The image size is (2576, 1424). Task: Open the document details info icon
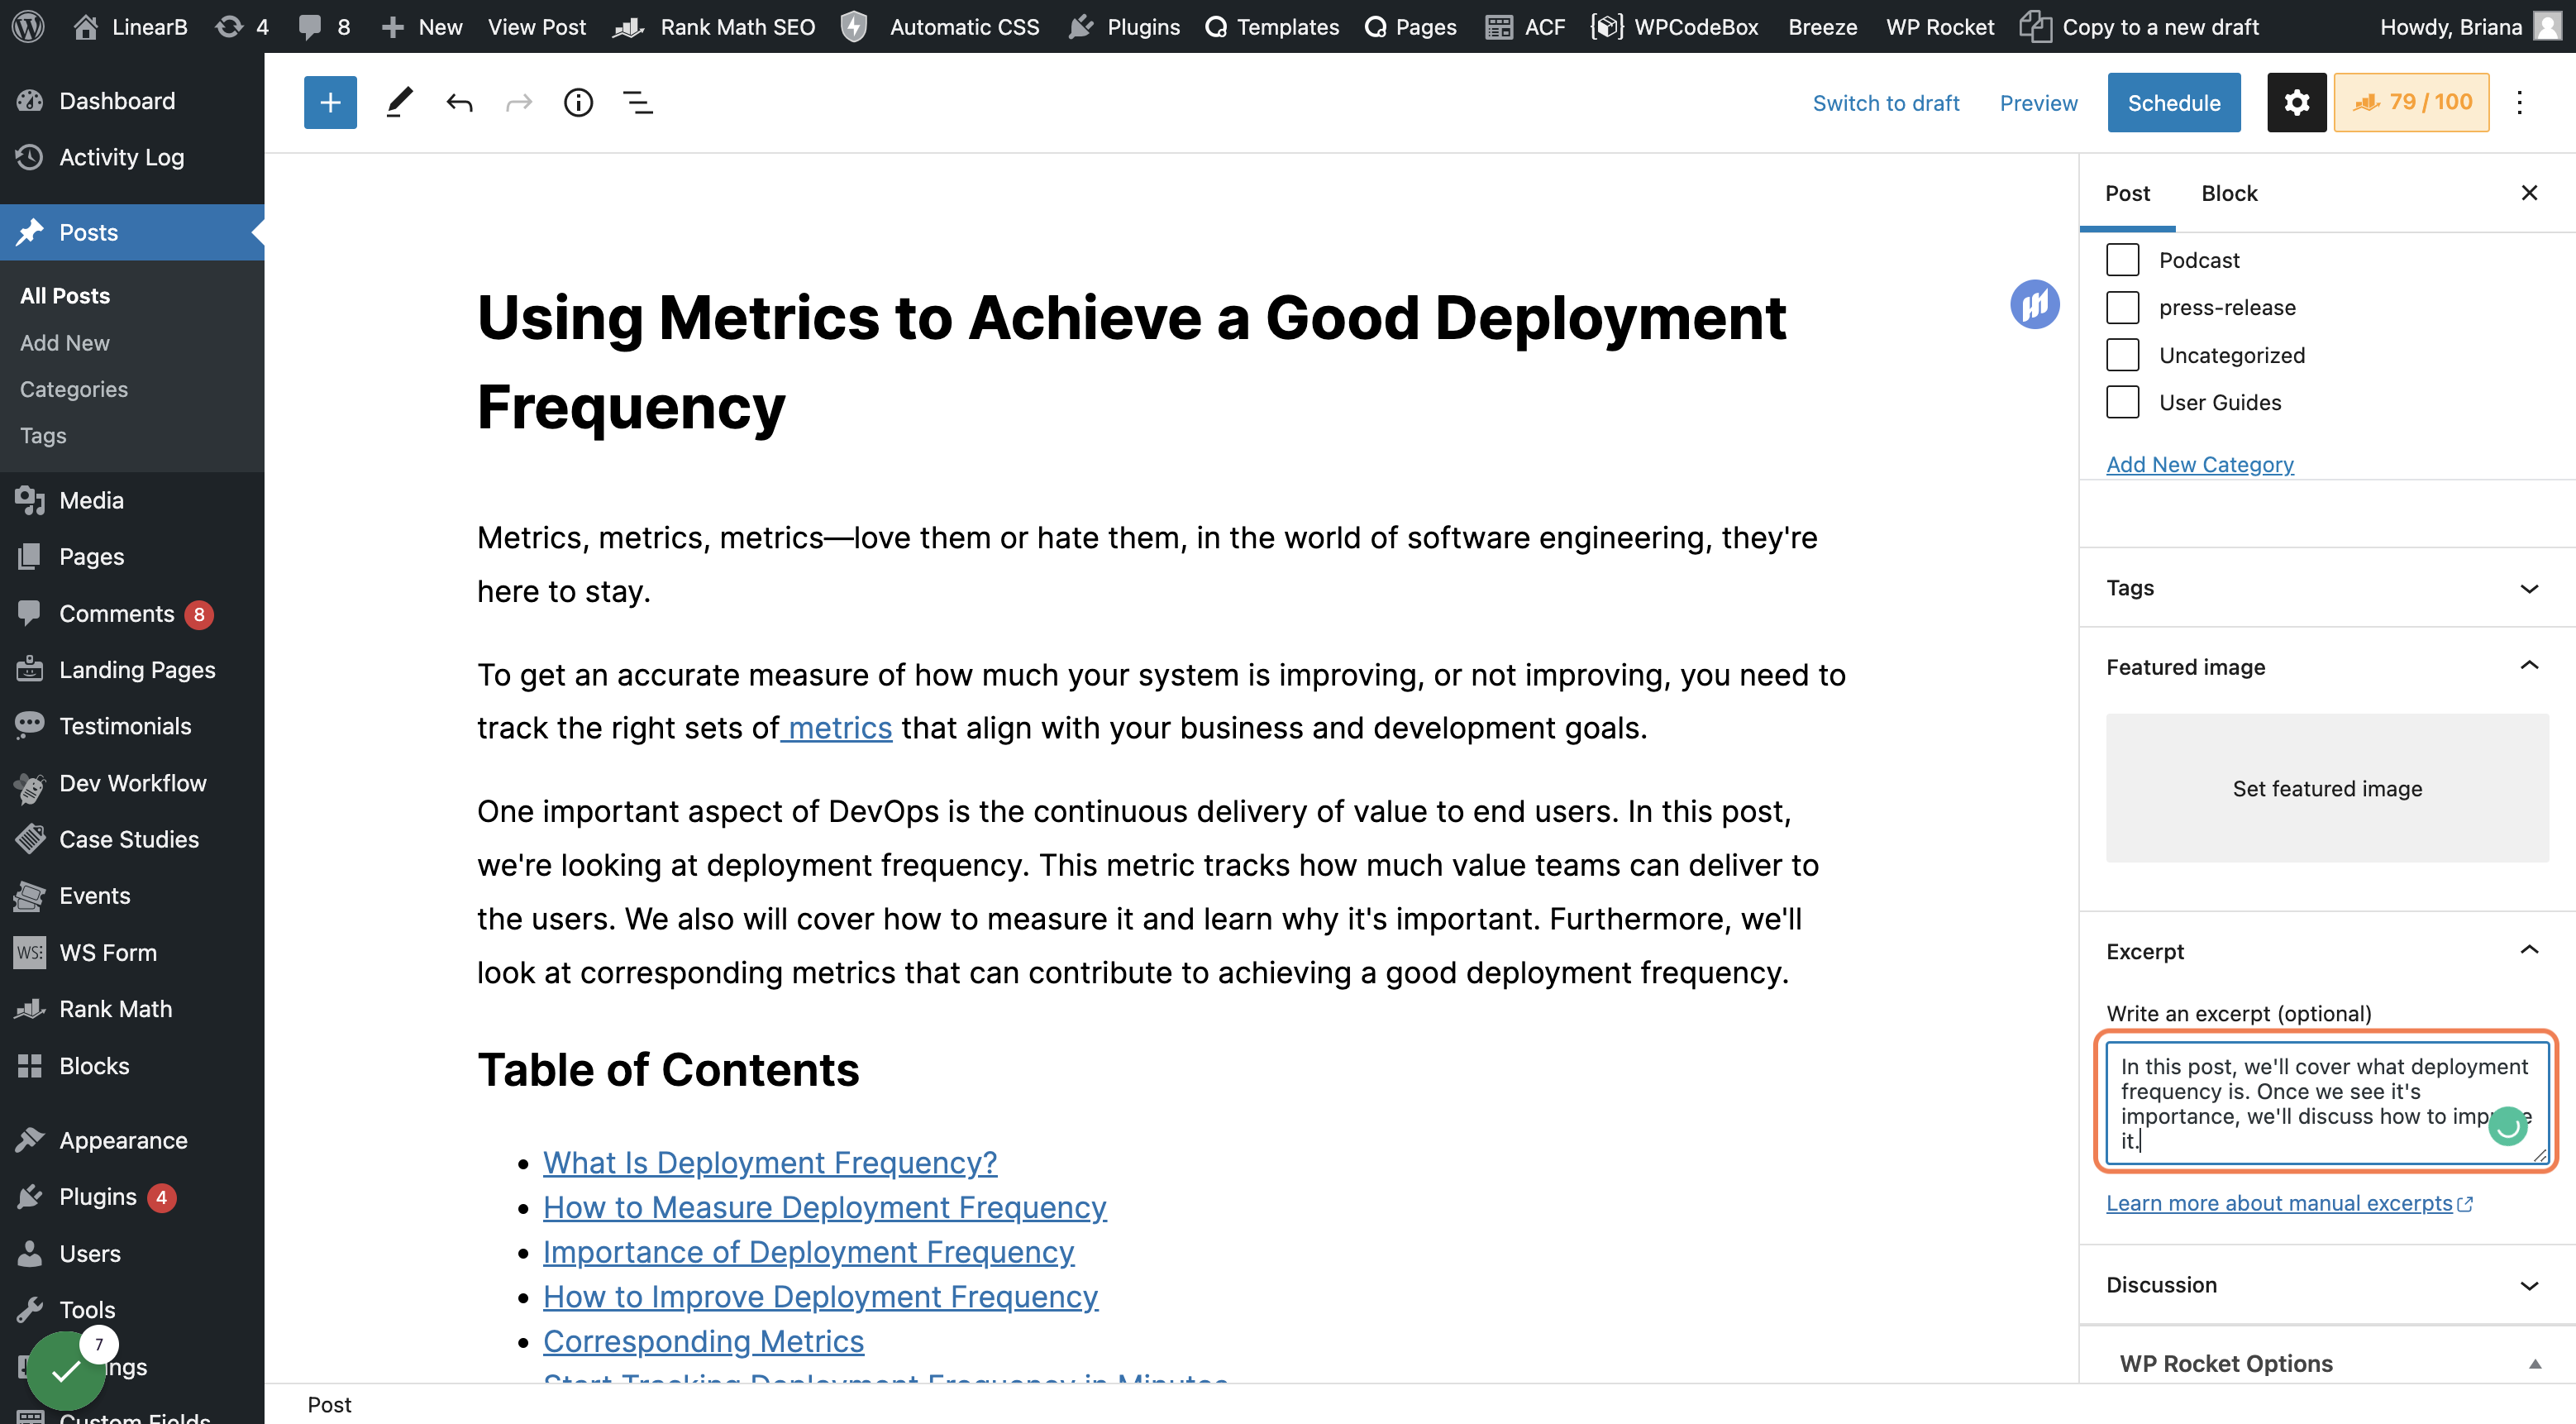coord(578,102)
